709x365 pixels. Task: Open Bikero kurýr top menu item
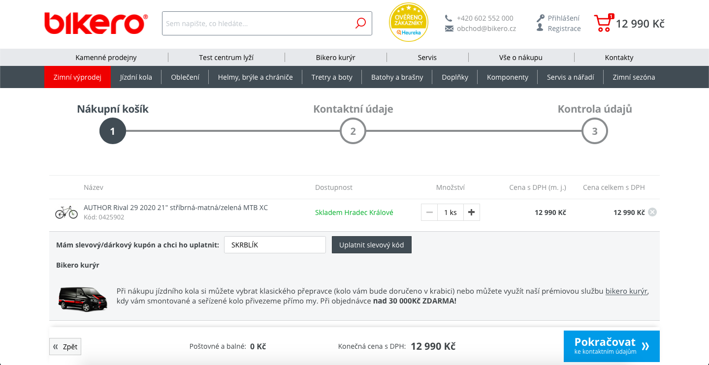(x=336, y=58)
